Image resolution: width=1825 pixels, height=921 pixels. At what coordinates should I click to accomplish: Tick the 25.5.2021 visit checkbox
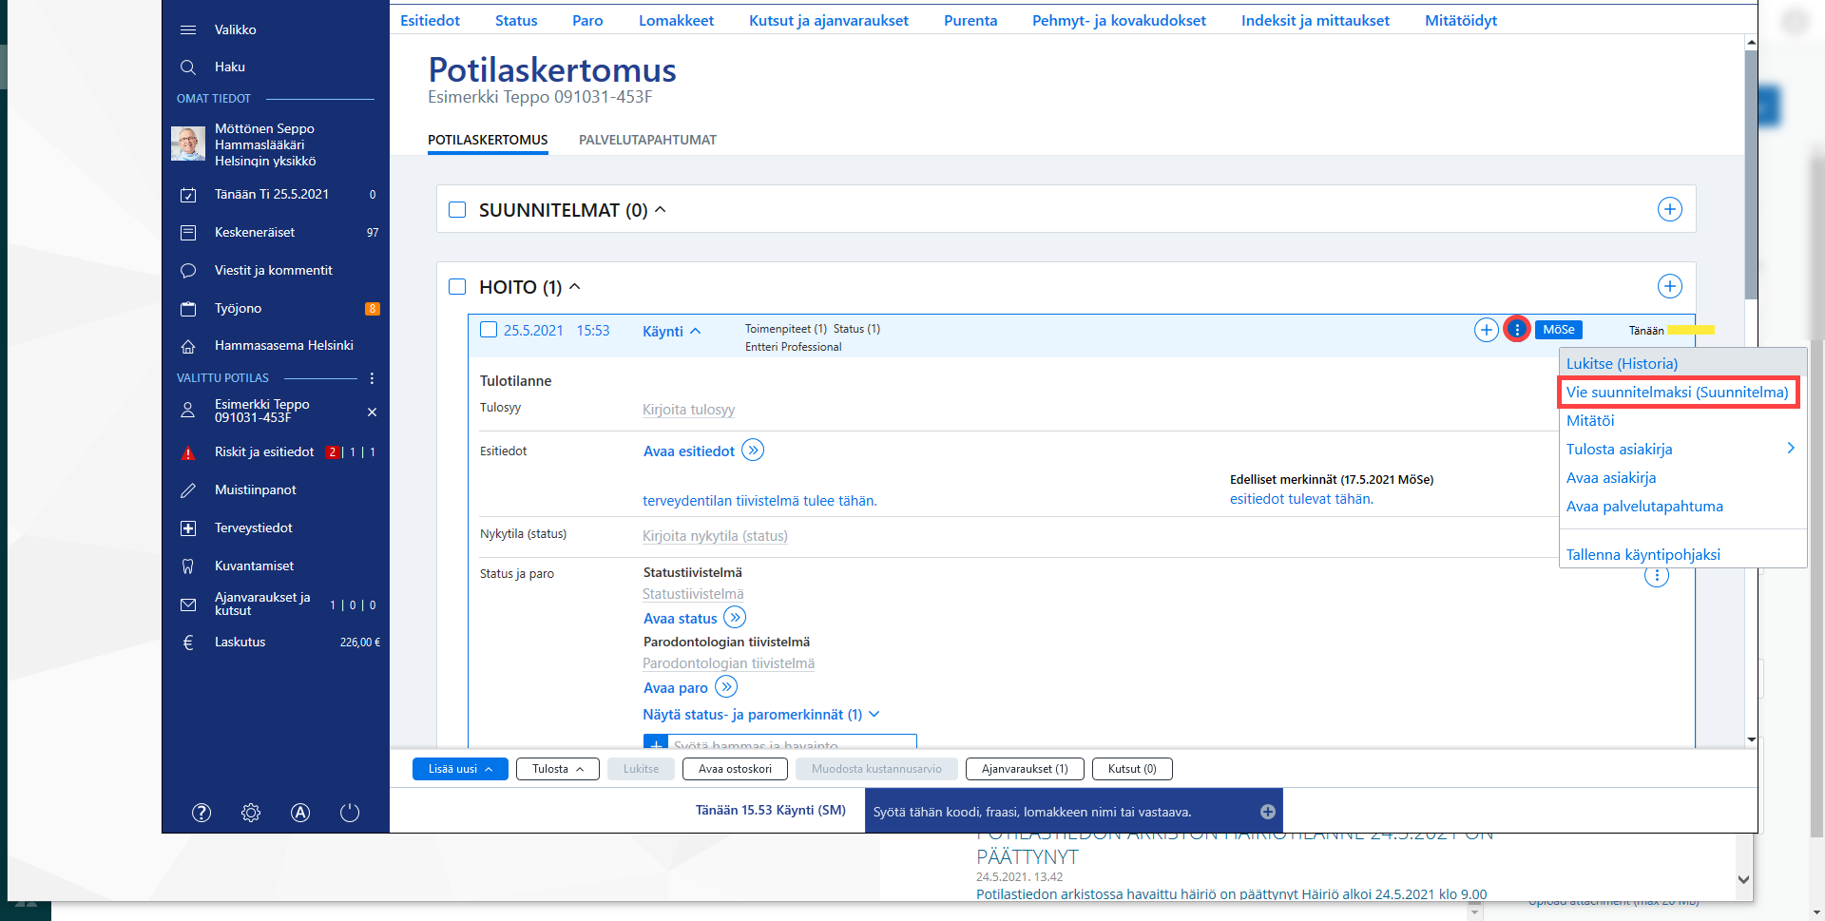(x=489, y=330)
